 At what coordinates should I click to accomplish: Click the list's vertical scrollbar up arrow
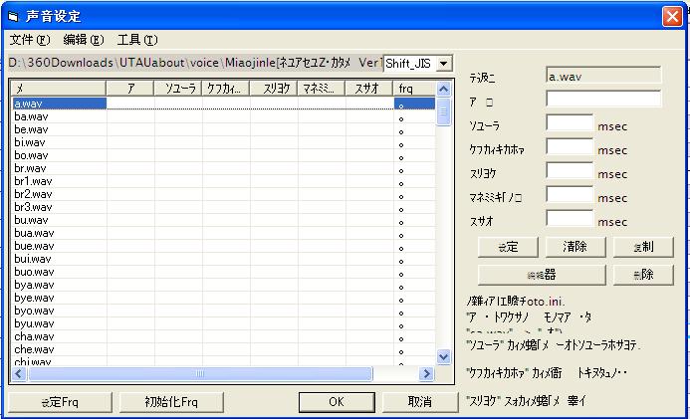[444, 90]
